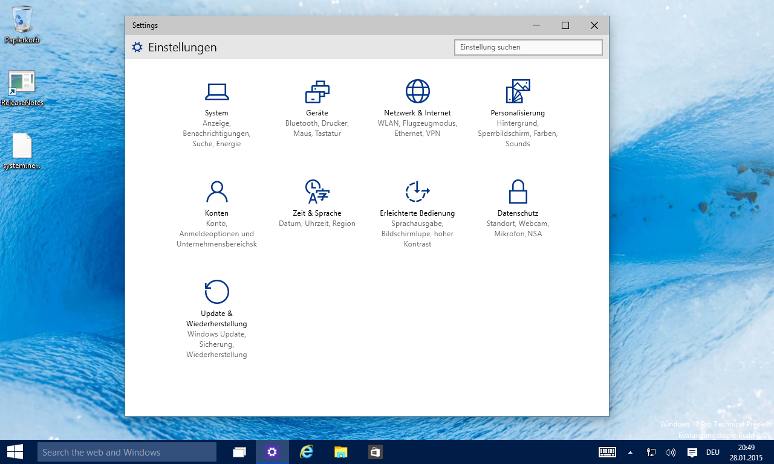Open Task View from the taskbar
The width and height of the screenshot is (774, 464).
(239, 452)
